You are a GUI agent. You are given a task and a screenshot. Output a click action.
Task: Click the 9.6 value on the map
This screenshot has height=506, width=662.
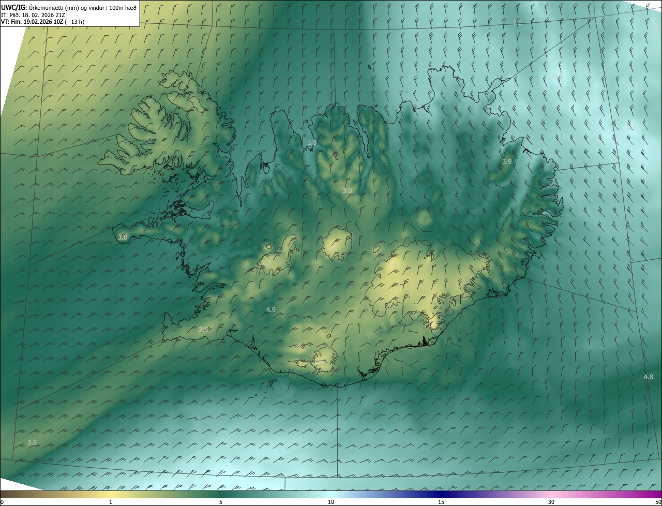coord(558,77)
